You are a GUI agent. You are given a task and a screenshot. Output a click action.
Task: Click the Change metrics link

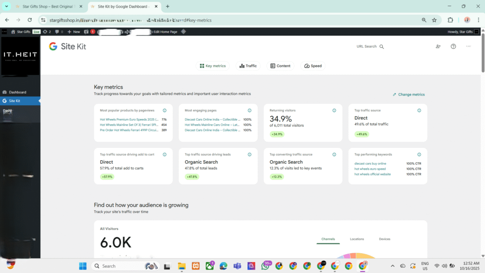click(x=409, y=94)
